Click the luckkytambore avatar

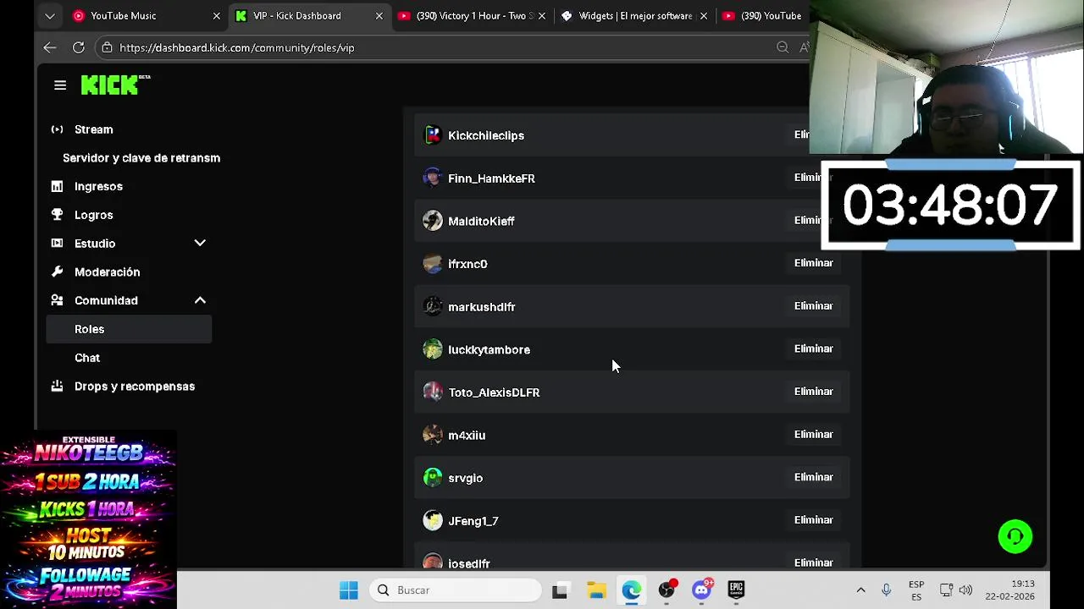pyautogui.click(x=433, y=349)
